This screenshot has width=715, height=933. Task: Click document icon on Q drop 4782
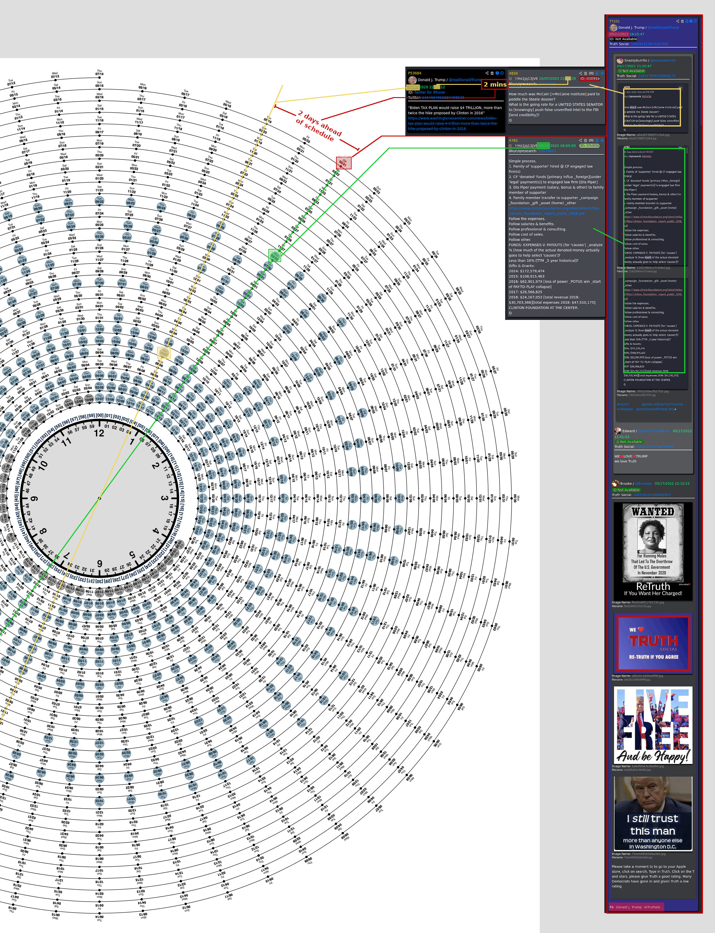597,140
